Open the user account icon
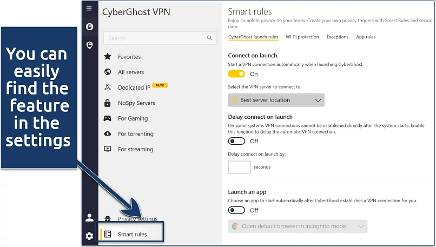 89,218
